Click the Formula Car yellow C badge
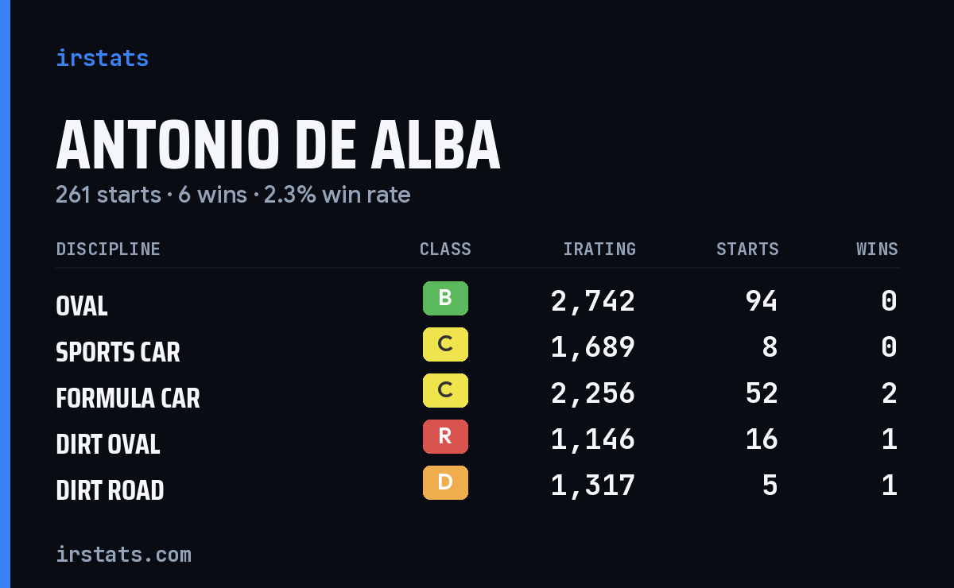The height and width of the screenshot is (588, 954). point(445,390)
